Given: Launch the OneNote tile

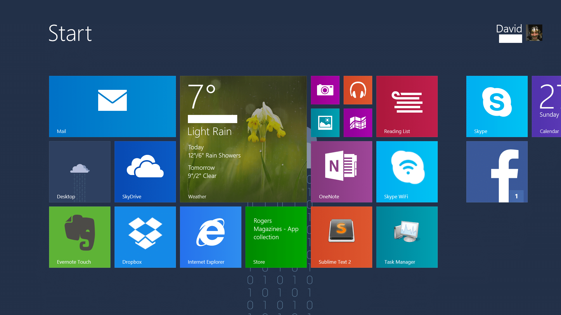Looking at the screenshot, I should point(342,172).
